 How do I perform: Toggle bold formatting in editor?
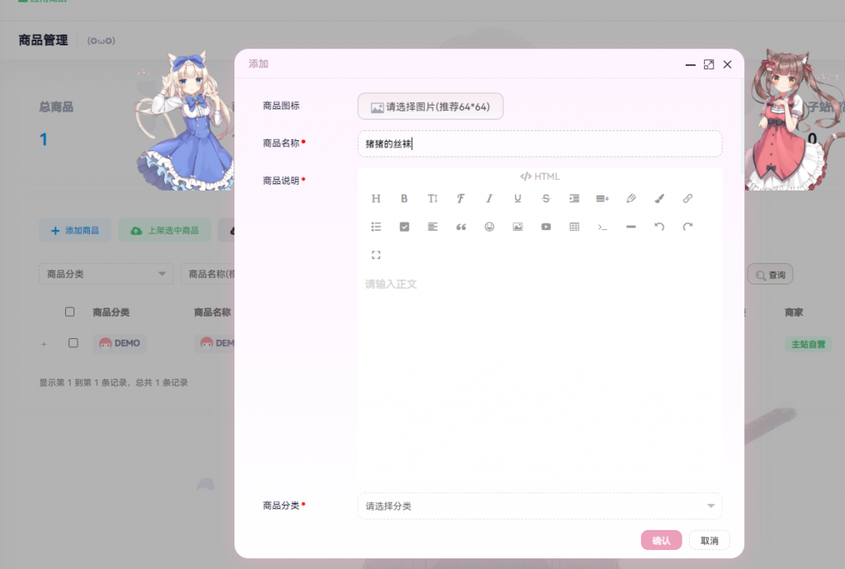(404, 199)
